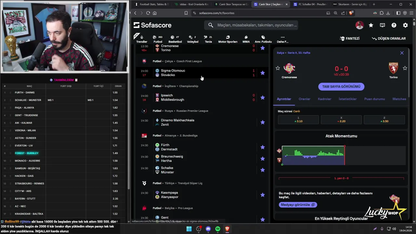The width and height of the screenshot is (416, 234).
Task: Open Sofascore settings gear
Action: [405, 25]
